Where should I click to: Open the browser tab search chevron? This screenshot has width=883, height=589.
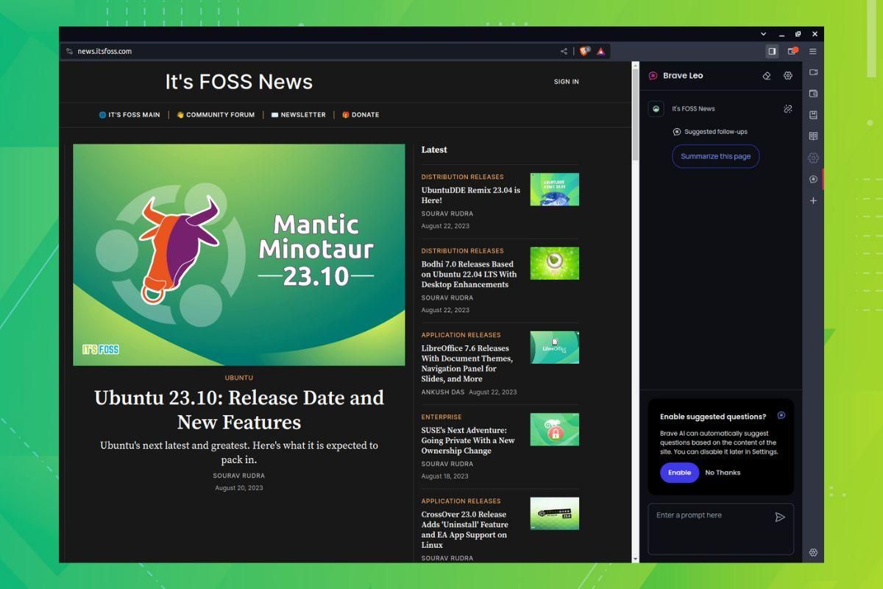tap(762, 34)
